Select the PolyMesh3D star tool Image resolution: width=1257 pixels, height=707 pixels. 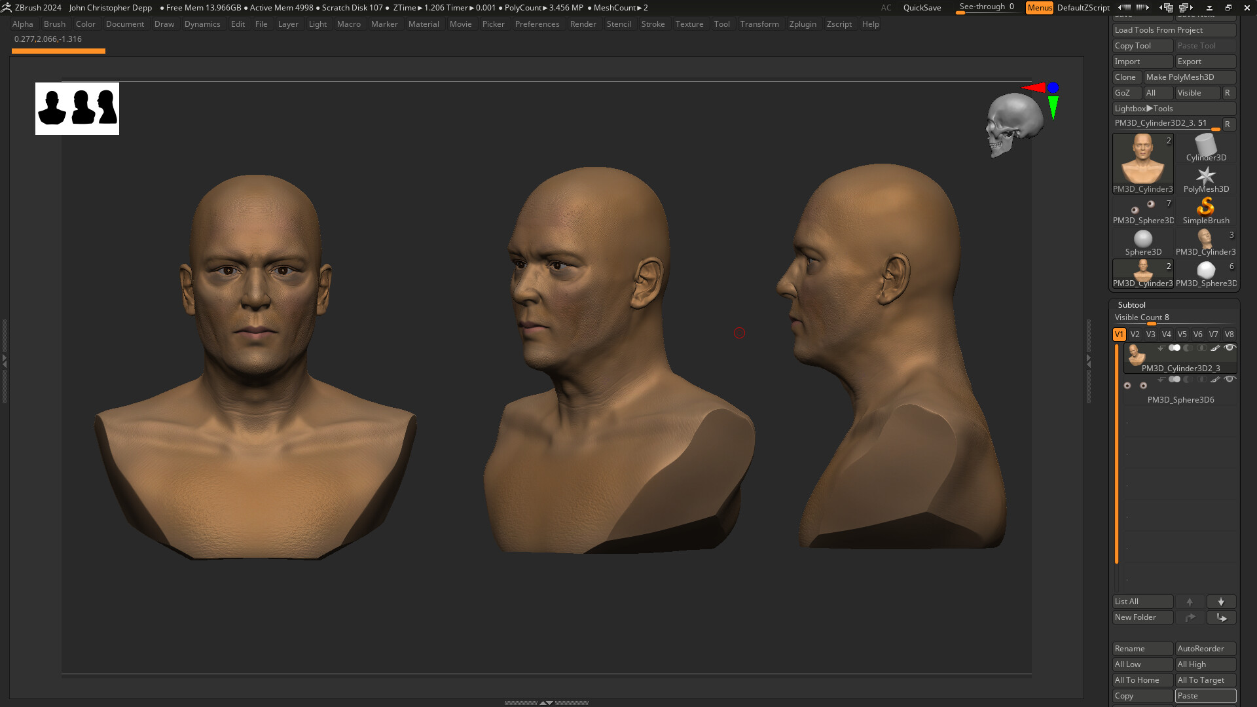1205,175
